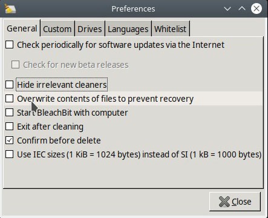Go to the Whitelist tab
The image size is (268, 218).
point(171,29)
